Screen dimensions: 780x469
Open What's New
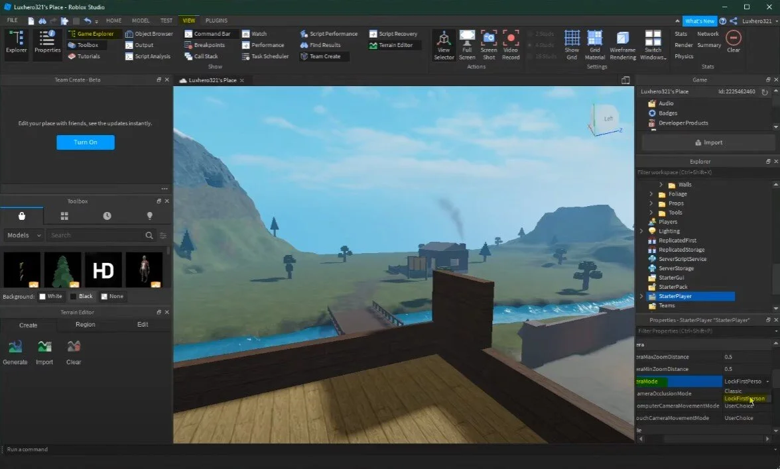[699, 21]
